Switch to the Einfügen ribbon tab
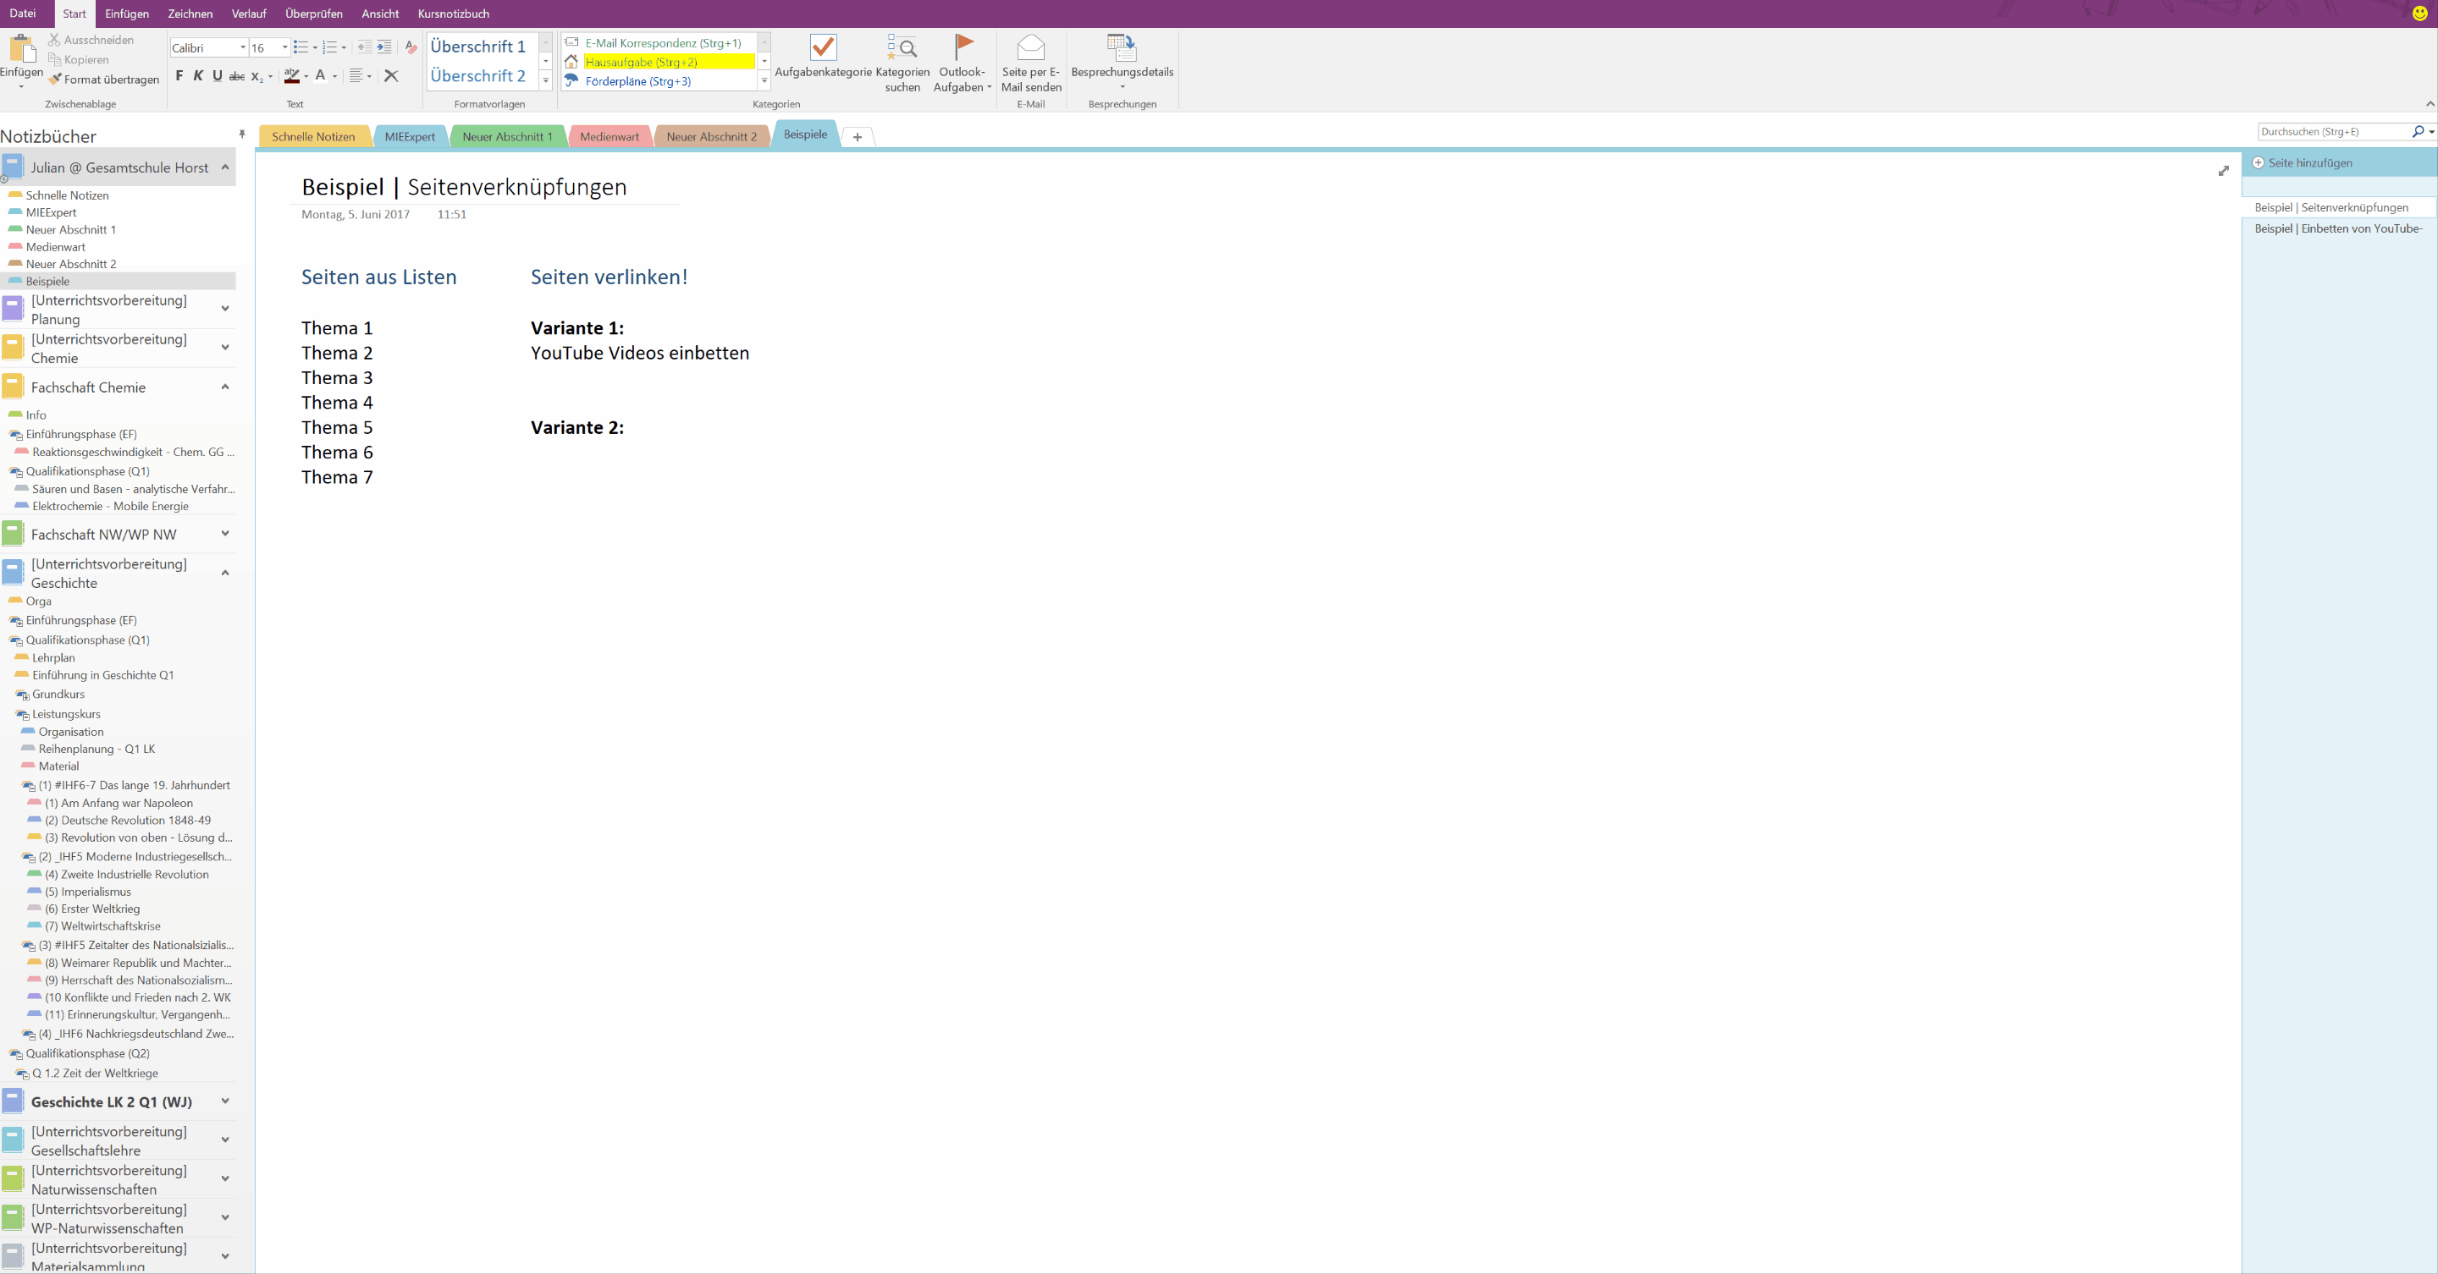The width and height of the screenshot is (2438, 1274). pos(127,14)
